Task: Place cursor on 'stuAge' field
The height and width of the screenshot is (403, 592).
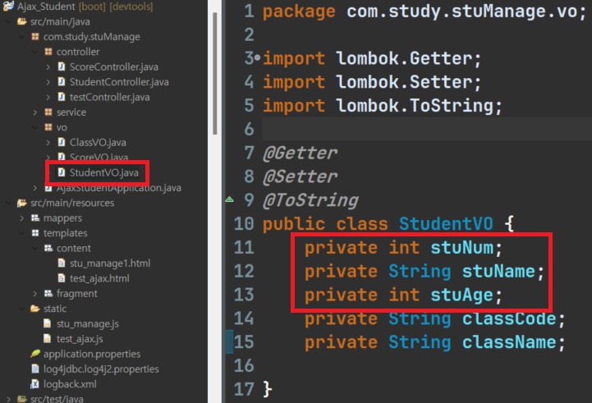Action: [x=462, y=295]
